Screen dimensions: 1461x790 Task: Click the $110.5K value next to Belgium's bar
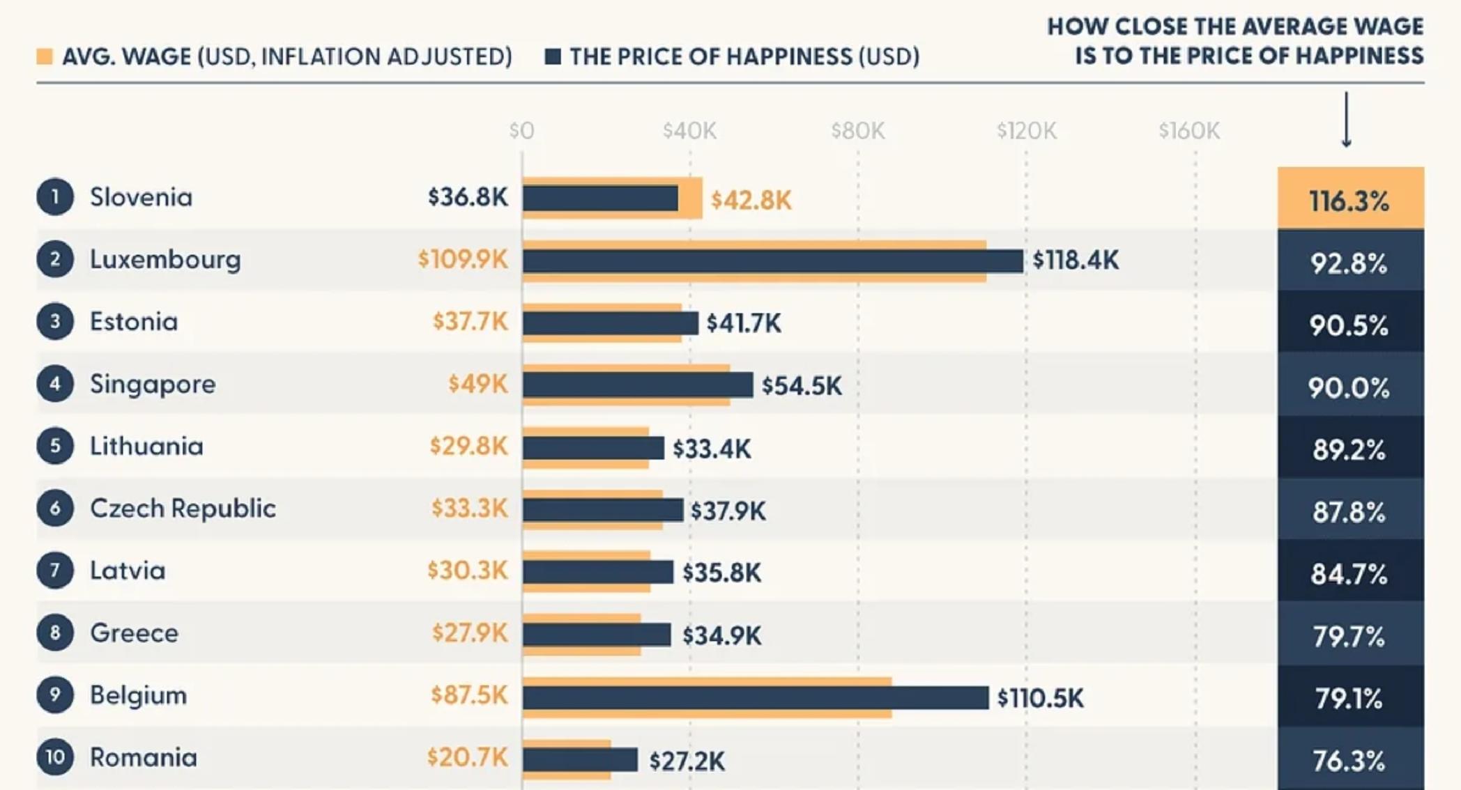point(1040,698)
